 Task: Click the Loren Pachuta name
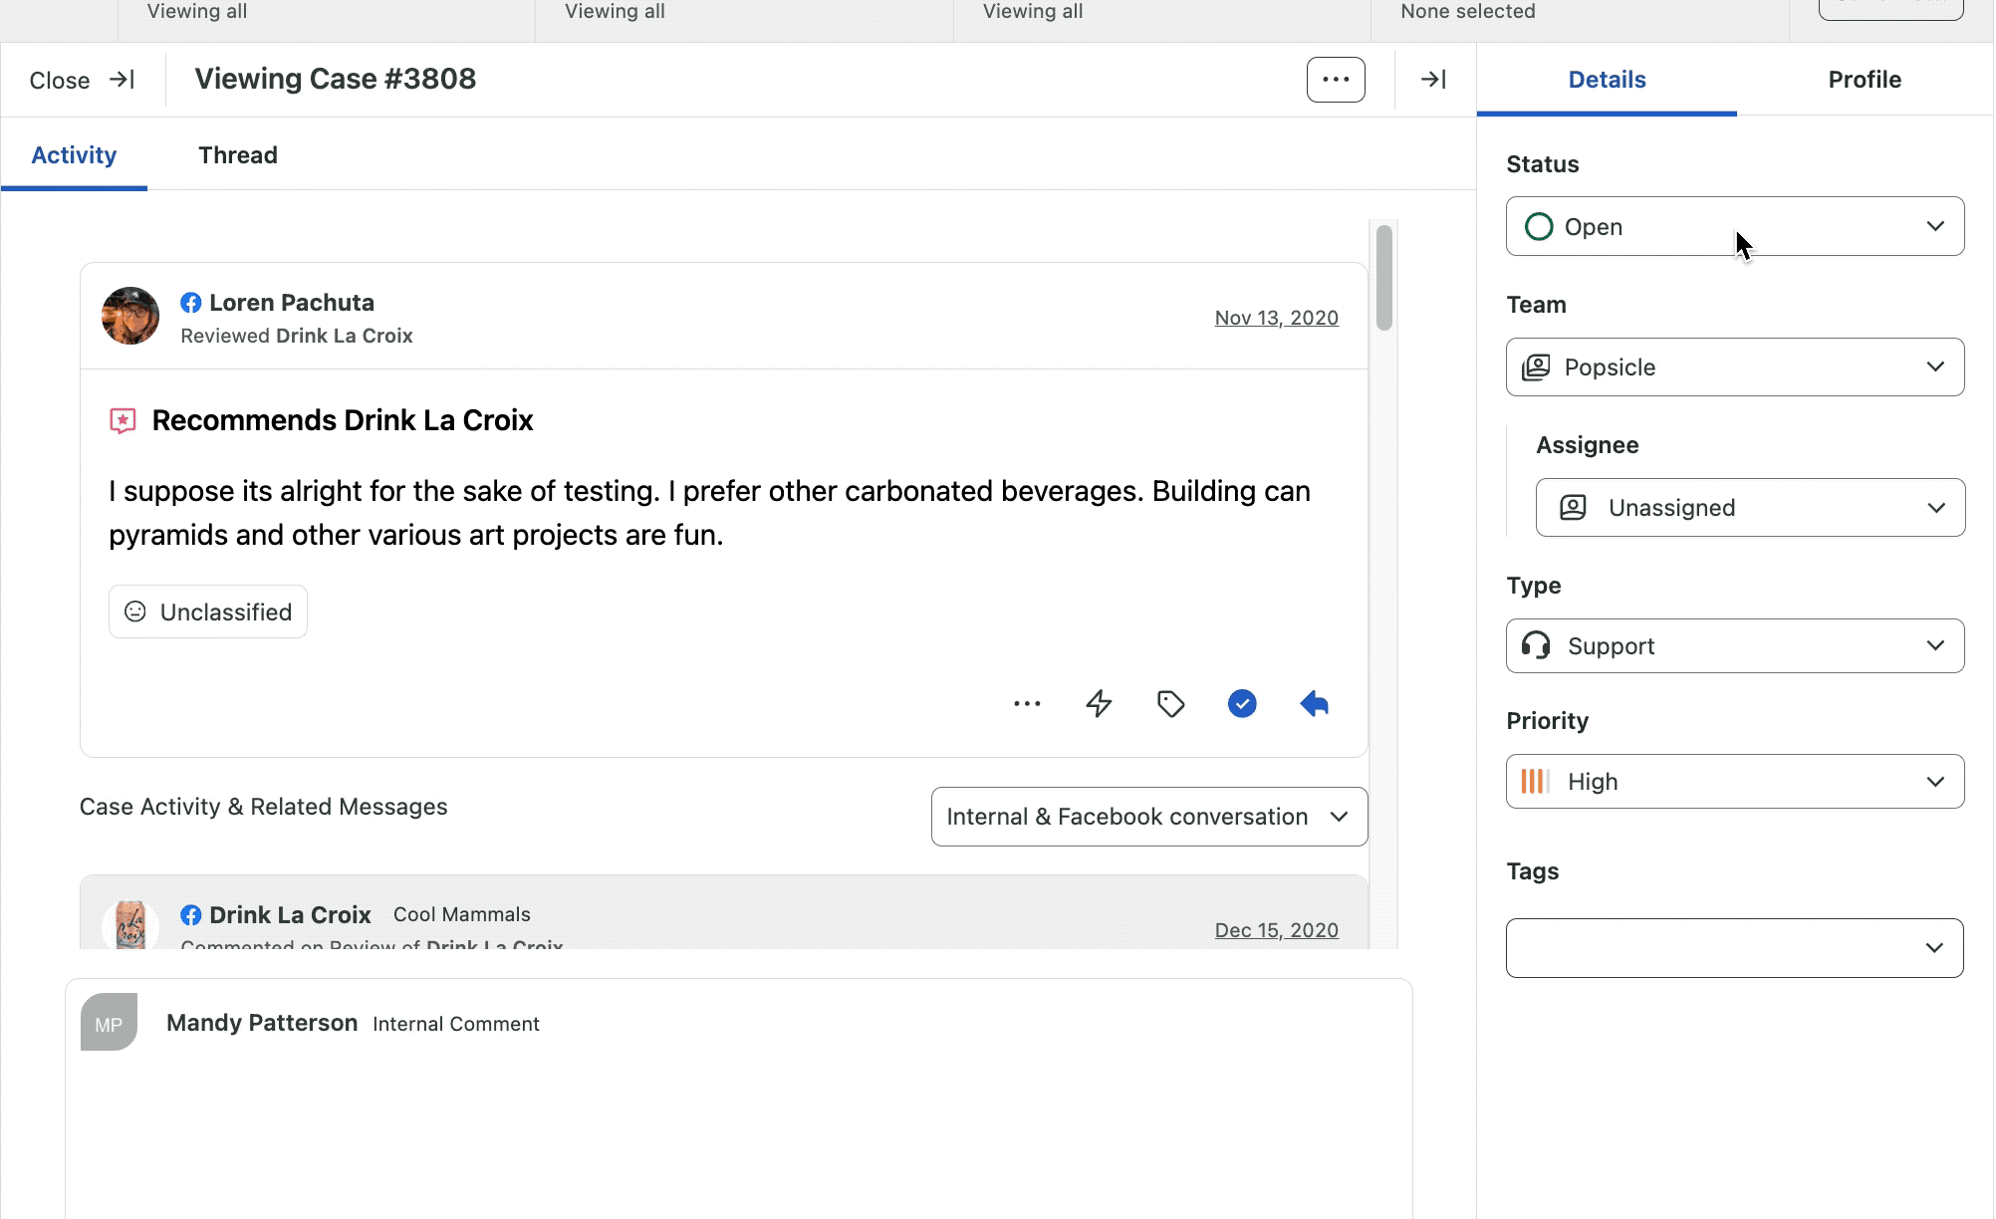pos(292,303)
